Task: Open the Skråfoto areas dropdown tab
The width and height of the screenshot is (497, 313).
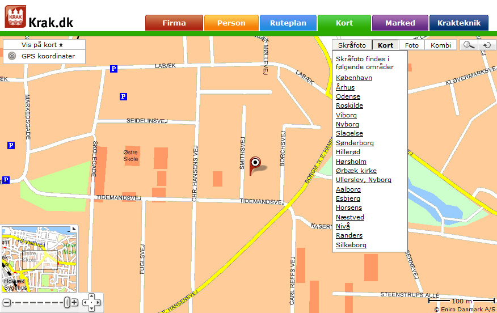Action: pos(352,45)
